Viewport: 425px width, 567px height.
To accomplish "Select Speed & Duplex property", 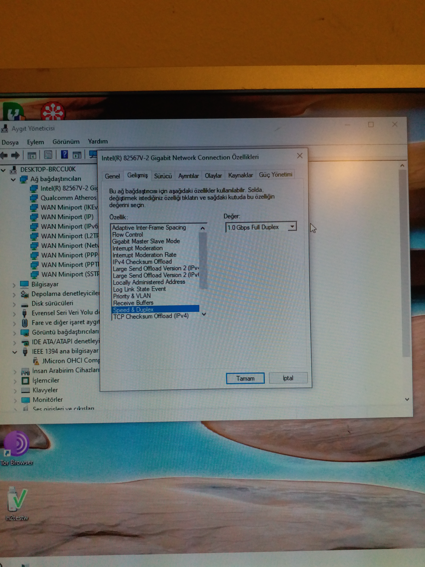I will coord(156,310).
